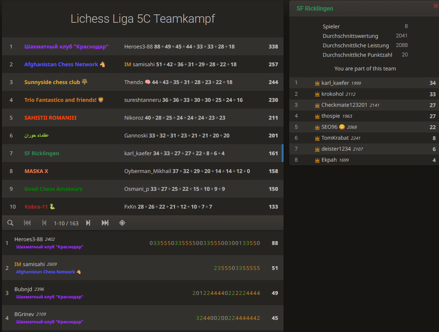The image size is (439, 332).
Task: Click Checkmate123201 in SF Ricklingen list
Action: pyautogui.click(x=344, y=105)
